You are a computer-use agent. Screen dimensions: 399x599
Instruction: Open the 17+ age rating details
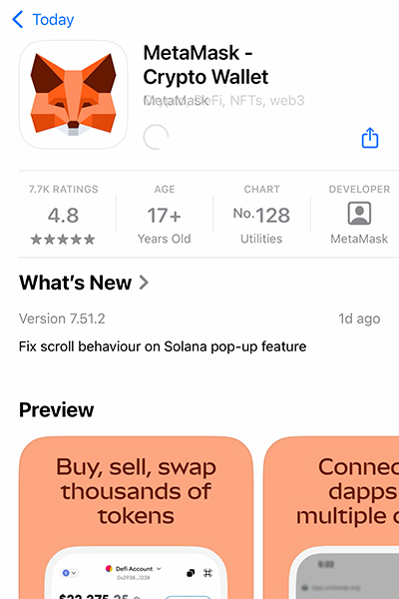(165, 215)
